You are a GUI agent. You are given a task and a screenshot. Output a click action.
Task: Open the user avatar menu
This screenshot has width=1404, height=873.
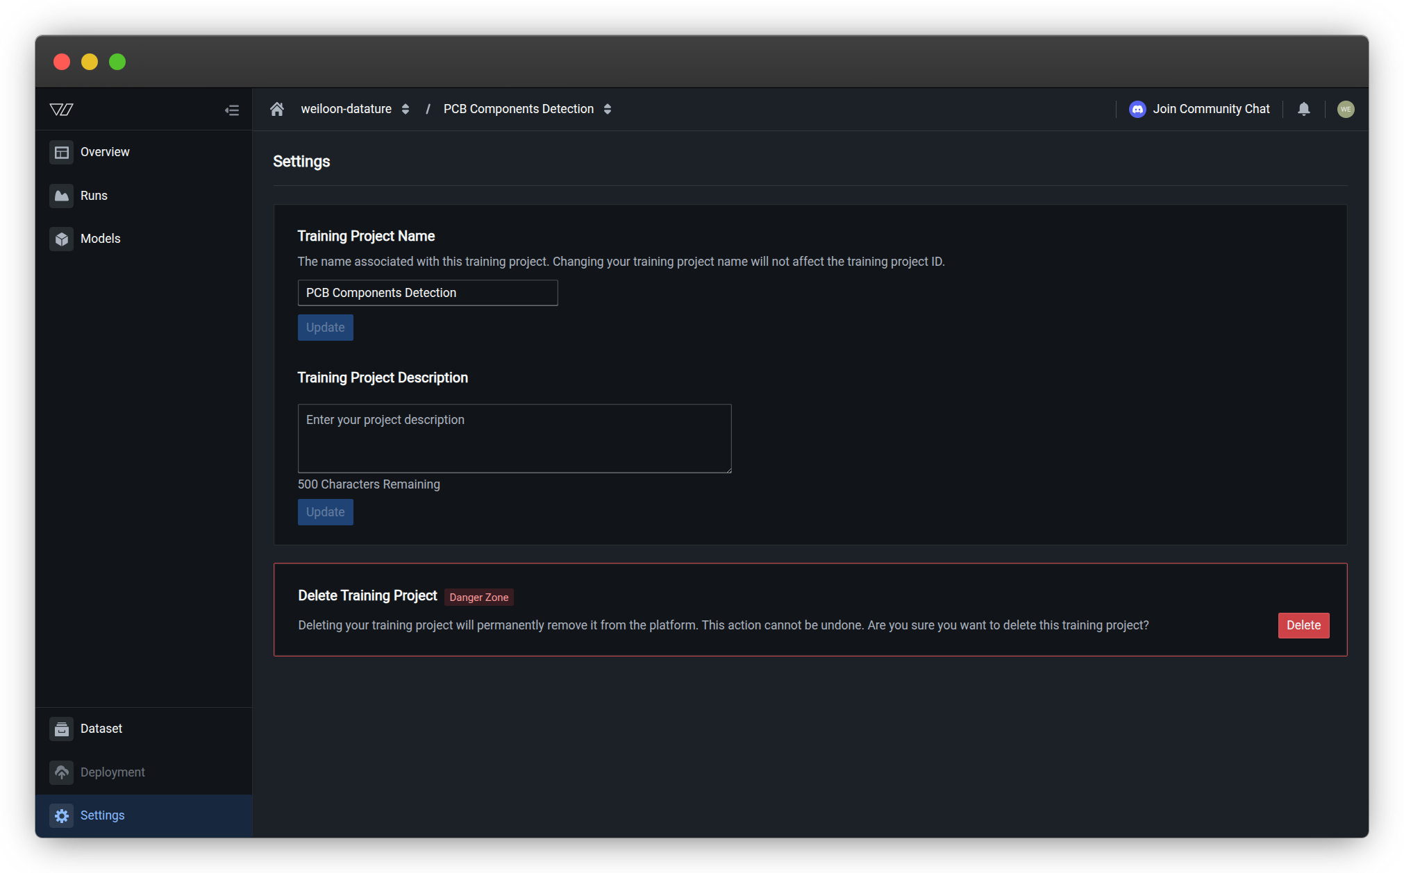[1346, 109]
